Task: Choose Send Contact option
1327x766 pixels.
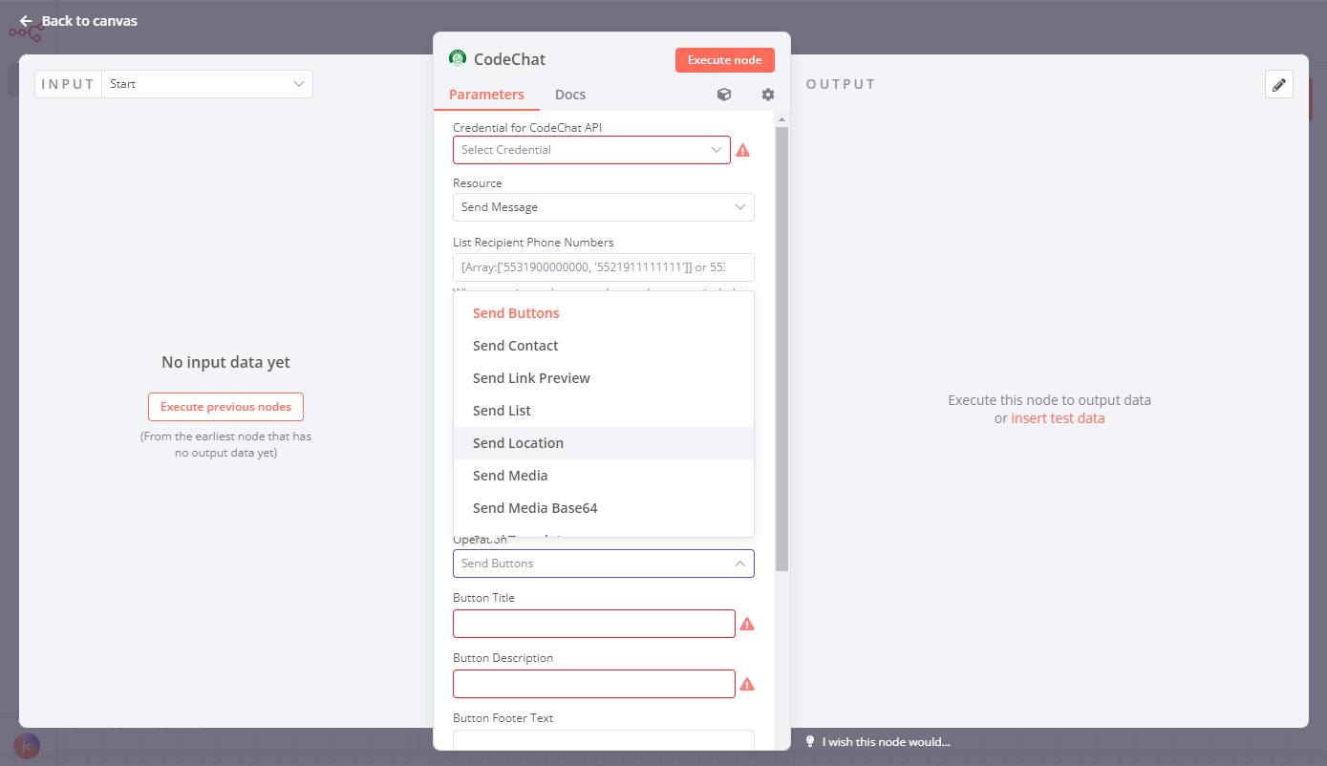Action: tap(604, 346)
